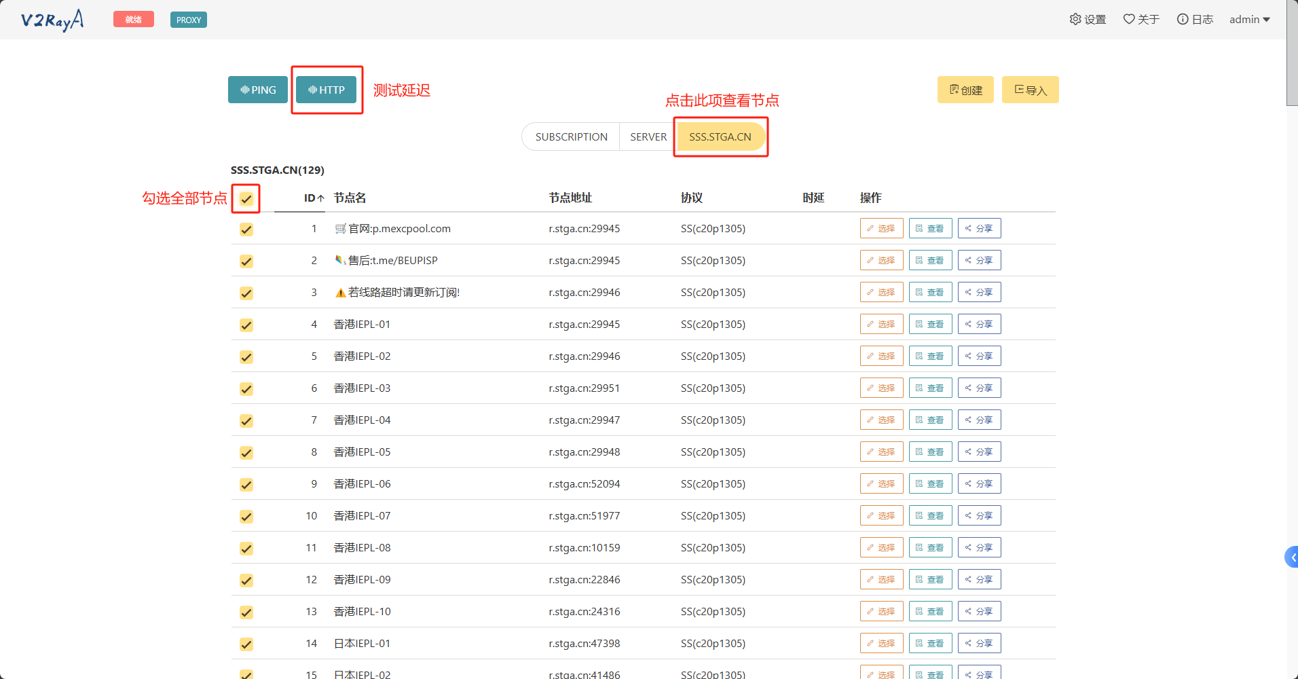1298x679 pixels.
Task: Select the 香港IEPL-05 node
Action: click(881, 452)
